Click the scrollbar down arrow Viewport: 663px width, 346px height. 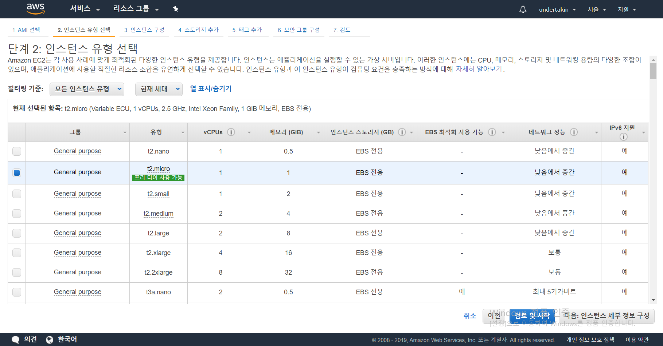coord(653,300)
